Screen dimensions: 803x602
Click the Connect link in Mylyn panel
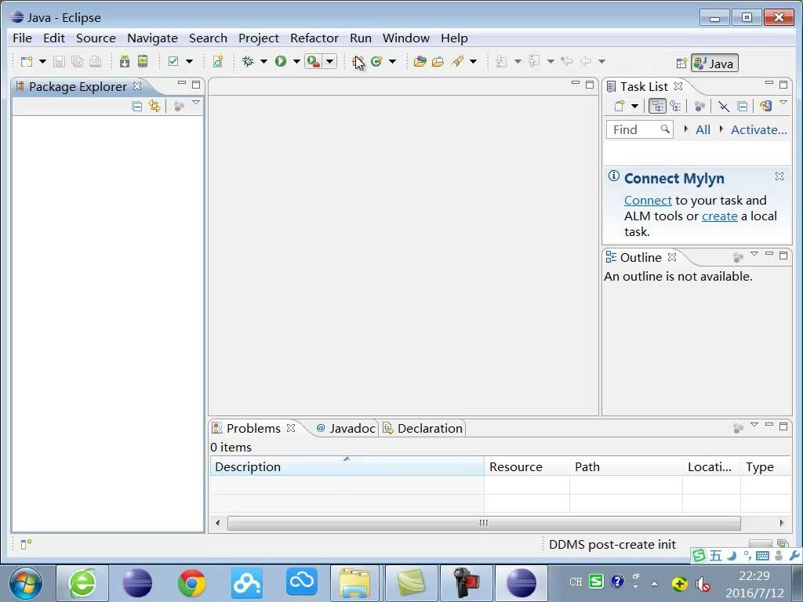click(x=648, y=200)
